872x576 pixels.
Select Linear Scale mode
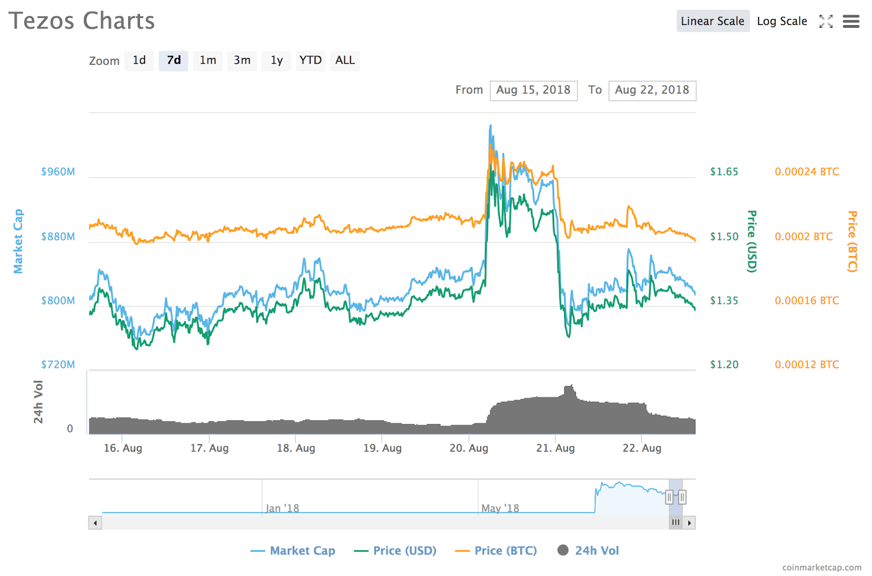click(x=712, y=21)
